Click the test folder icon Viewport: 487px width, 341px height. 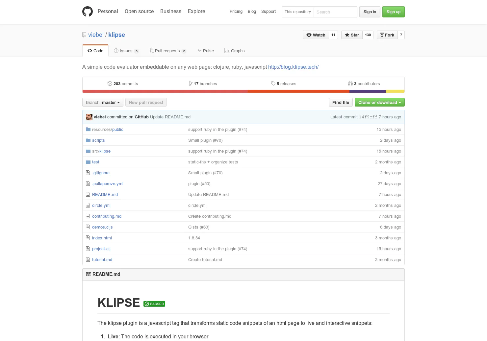click(x=88, y=162)
